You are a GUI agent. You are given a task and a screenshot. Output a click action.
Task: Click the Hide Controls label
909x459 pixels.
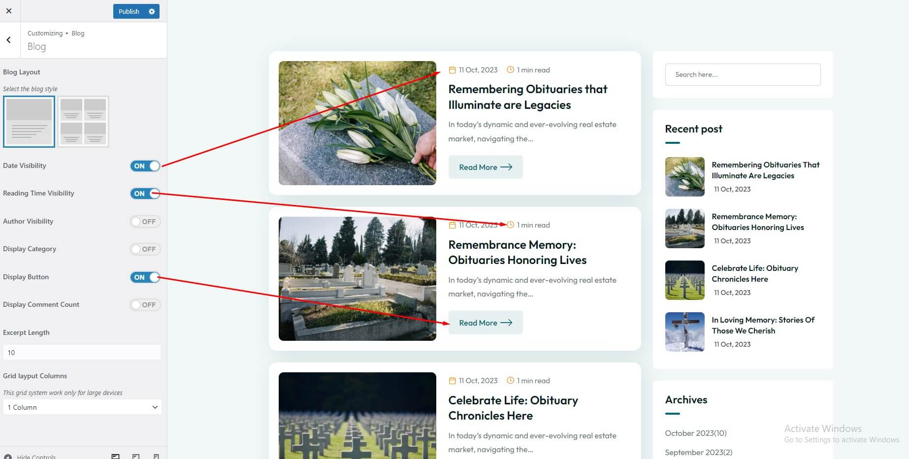tap(36, 457)
